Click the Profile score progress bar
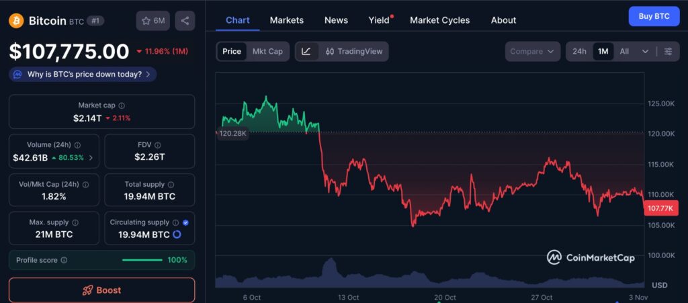Screen dimensions: 688x303 [x=142, y=260]
